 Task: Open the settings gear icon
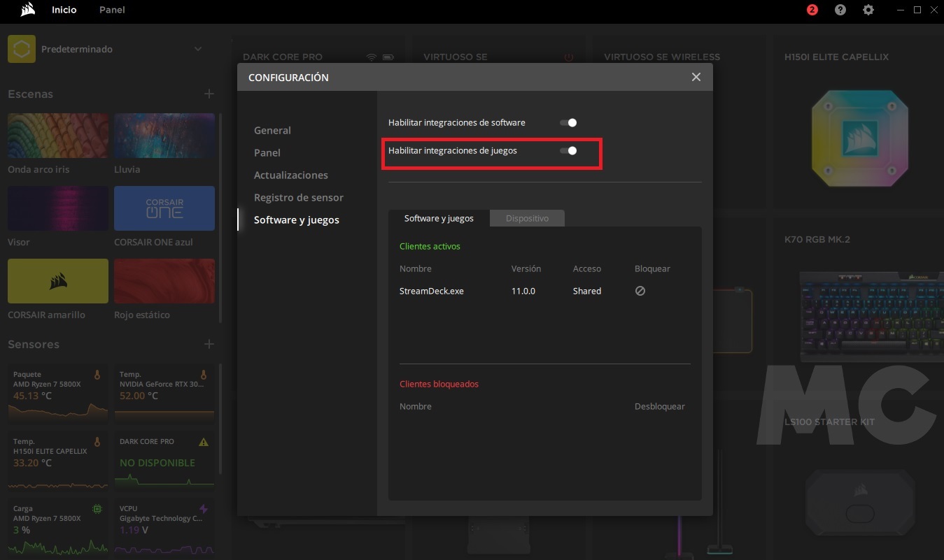click(868, 10)
